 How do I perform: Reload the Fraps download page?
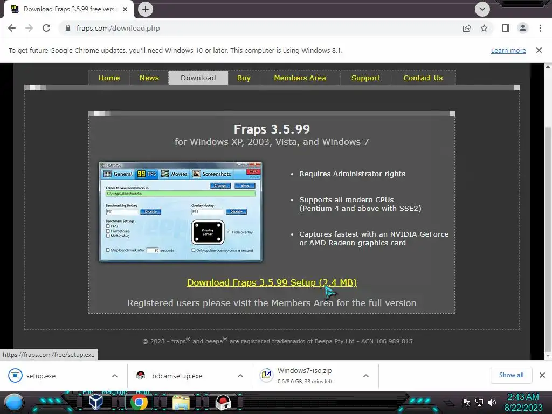pyautogui.click(x=46, y=28)
